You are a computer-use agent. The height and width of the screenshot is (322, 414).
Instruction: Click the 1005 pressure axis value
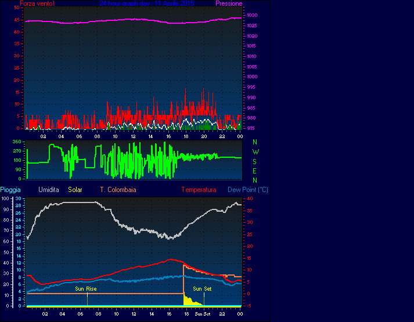pos(252,67)
